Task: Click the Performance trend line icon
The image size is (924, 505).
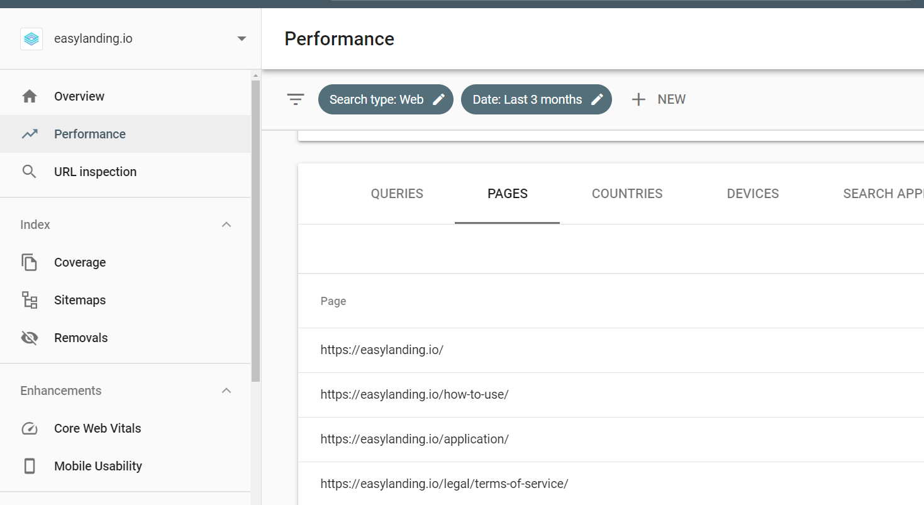Action: point(30,134)
